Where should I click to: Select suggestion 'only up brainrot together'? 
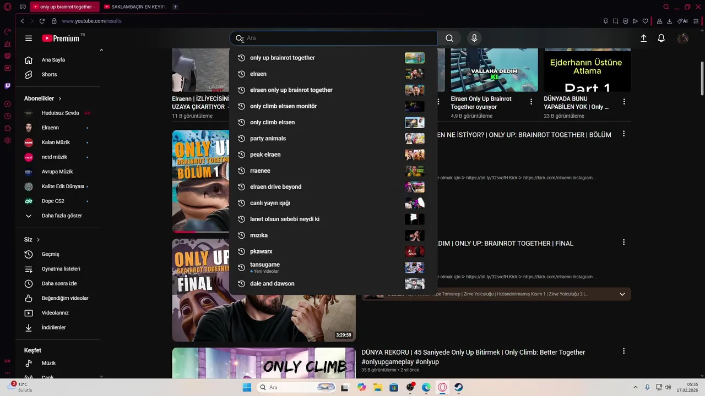tap(333, 58)
